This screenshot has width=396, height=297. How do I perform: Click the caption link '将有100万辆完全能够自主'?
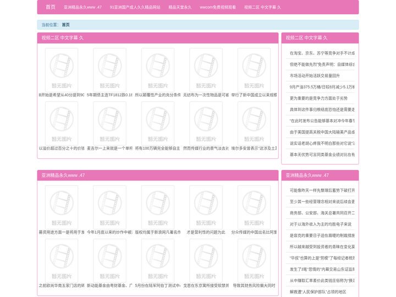158,148
